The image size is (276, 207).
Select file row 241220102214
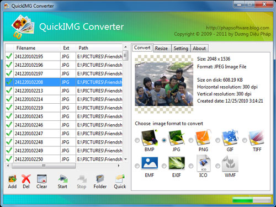pos(64,99)
